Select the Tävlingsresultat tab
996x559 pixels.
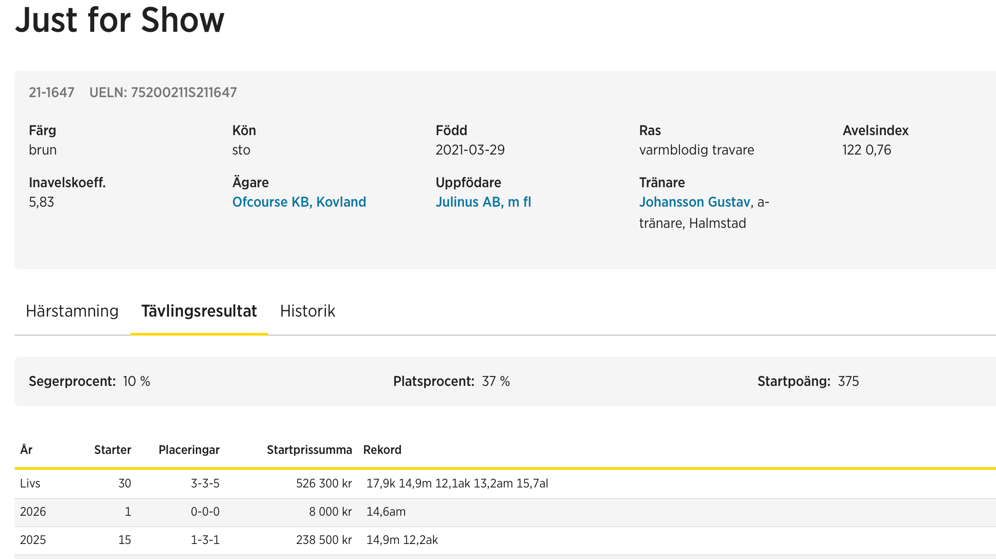coord(199,311)
